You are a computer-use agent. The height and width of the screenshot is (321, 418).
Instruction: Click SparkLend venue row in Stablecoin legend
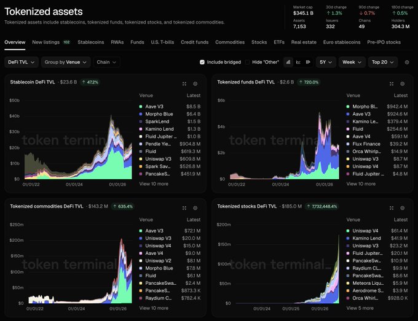tap(170, 122)
